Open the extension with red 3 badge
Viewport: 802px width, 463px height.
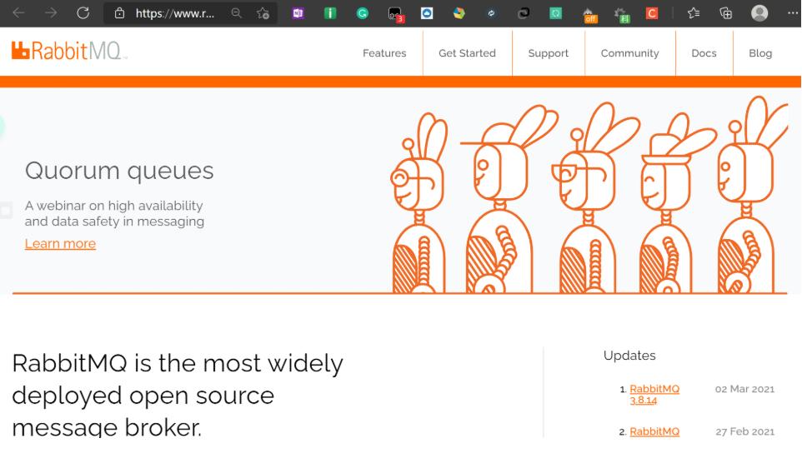pyautogui.click(x=395, y=14)
